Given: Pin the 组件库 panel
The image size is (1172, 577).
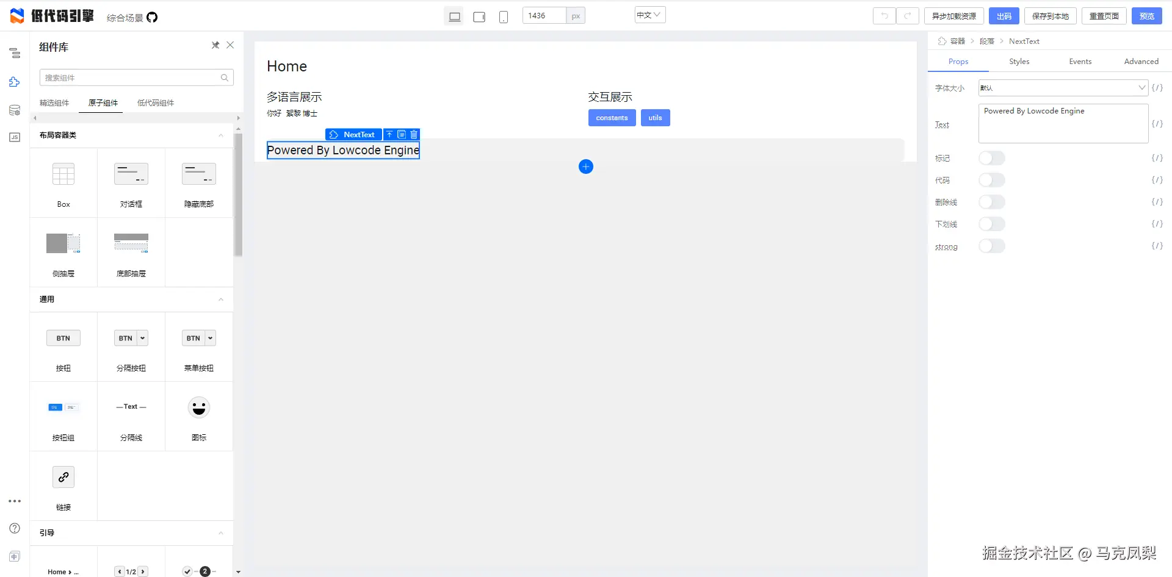Looking at the screenshot, I should pyautogui.click(x=215, y=45).
